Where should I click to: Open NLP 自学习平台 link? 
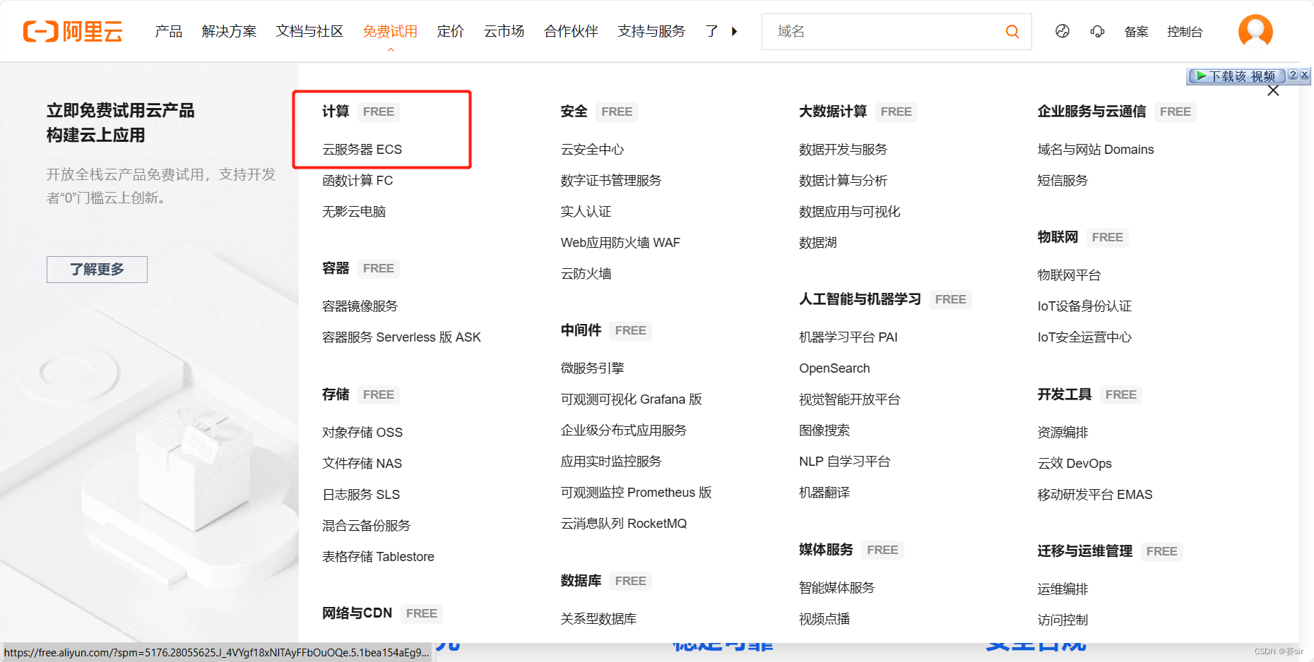click(x=844, y=461)
